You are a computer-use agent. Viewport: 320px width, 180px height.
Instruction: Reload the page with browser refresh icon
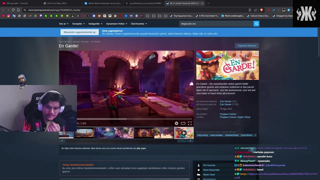[13, 10]
